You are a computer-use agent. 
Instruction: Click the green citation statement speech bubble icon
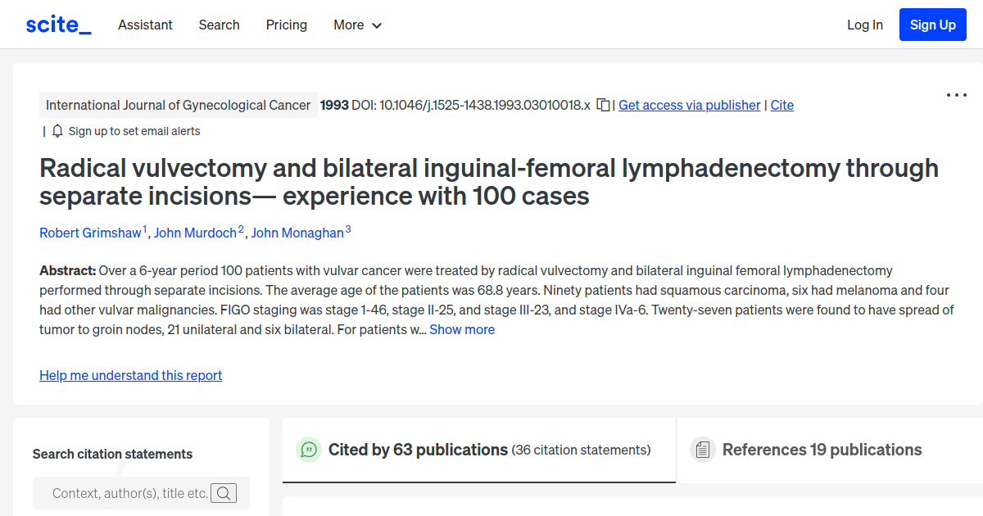[x=308, y=450]
